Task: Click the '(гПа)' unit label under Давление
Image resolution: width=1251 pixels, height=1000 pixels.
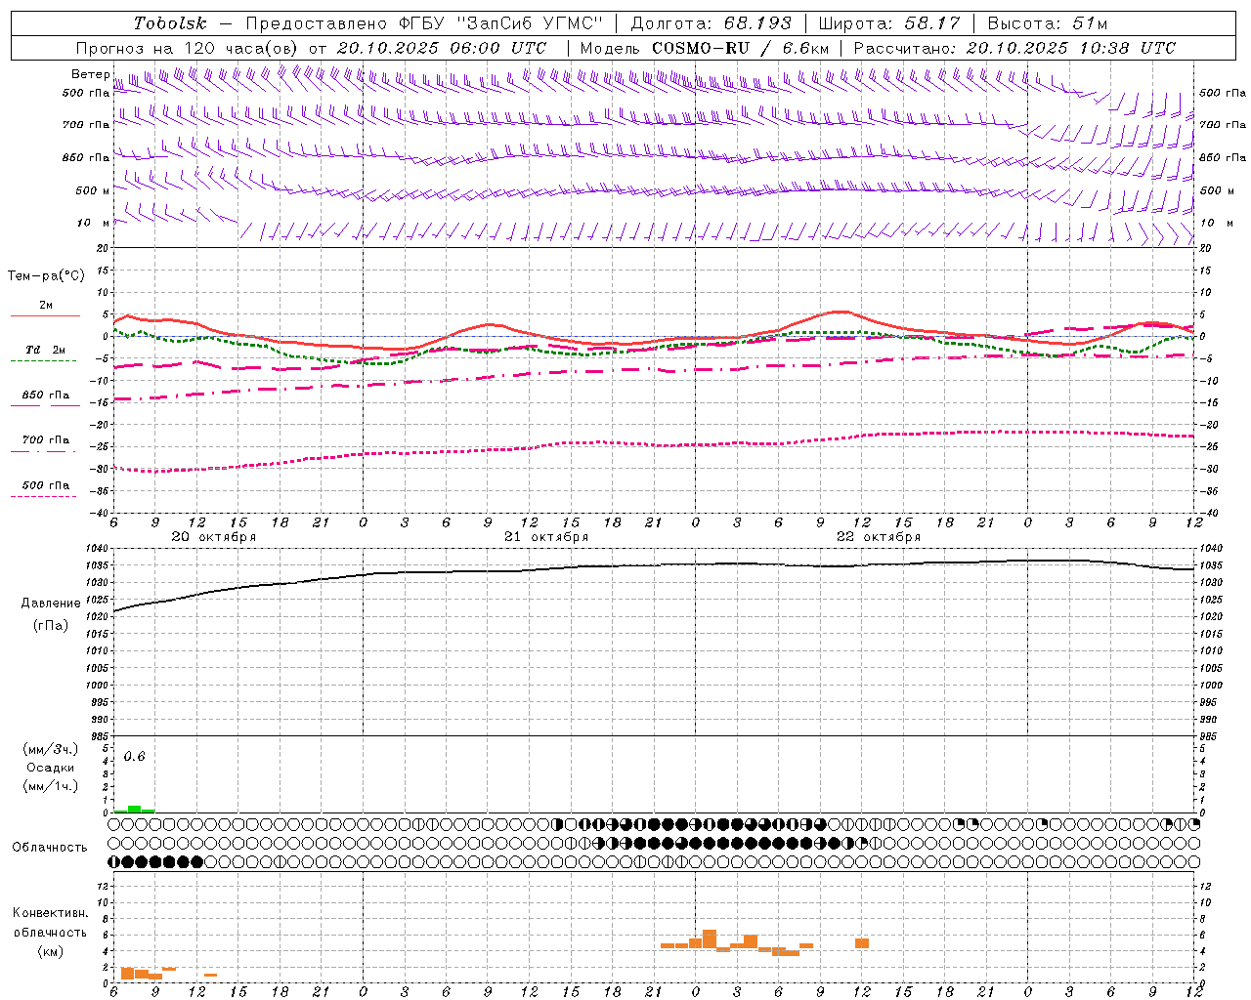Action: [51, 625]
